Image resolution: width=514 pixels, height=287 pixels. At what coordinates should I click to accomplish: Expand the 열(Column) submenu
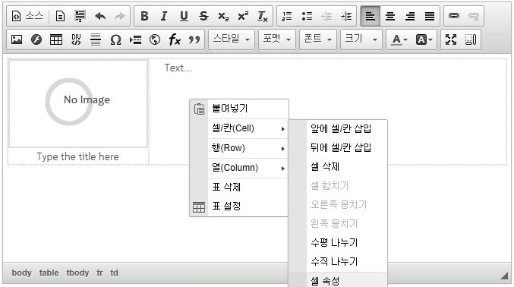(239, 168)
